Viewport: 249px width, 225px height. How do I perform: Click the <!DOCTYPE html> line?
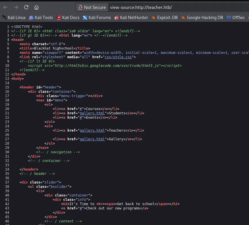[x=27, y=27]
